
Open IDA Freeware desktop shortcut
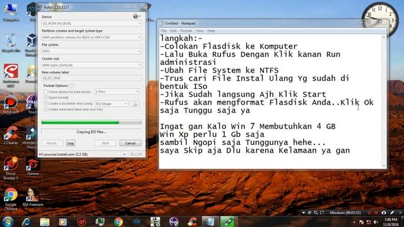(x=33, y=197)
